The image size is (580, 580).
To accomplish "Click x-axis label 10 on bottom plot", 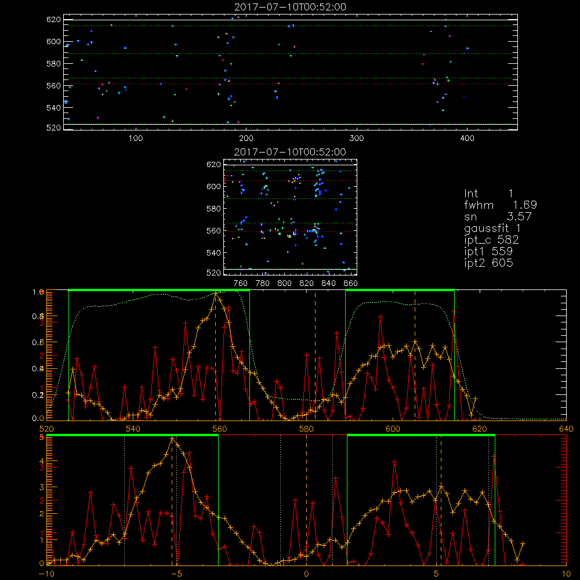I will (566, 574).
